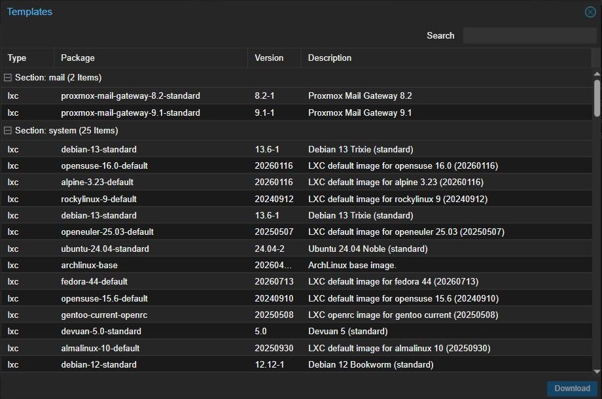Click the Search input field

530,36
